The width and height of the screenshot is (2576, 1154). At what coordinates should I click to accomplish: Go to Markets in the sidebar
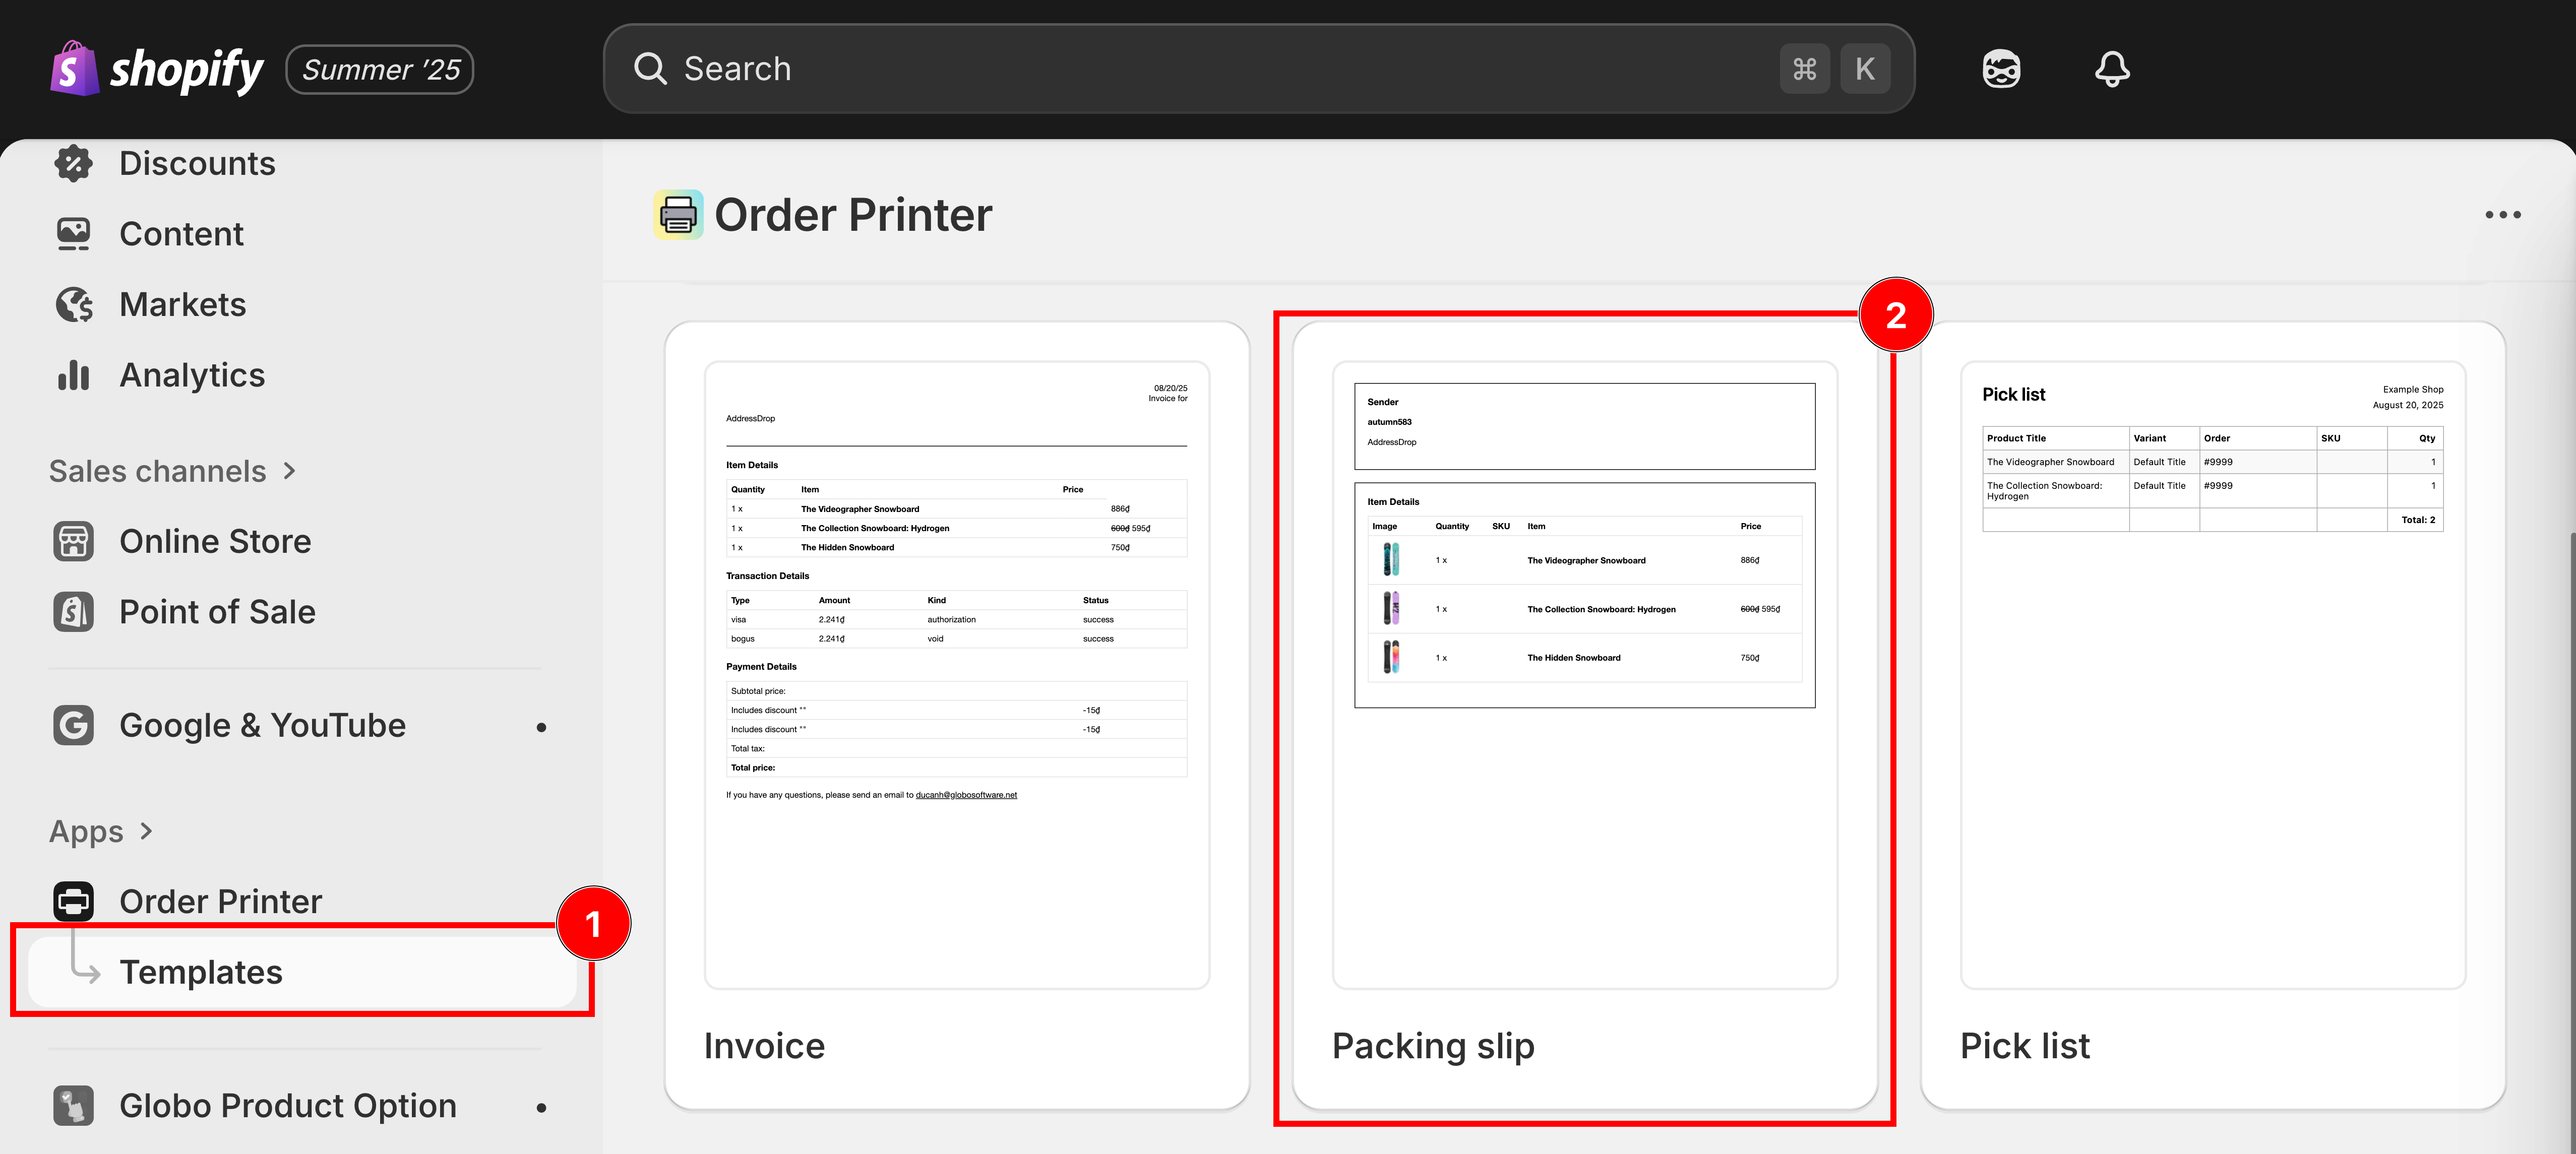coord(182,304)
